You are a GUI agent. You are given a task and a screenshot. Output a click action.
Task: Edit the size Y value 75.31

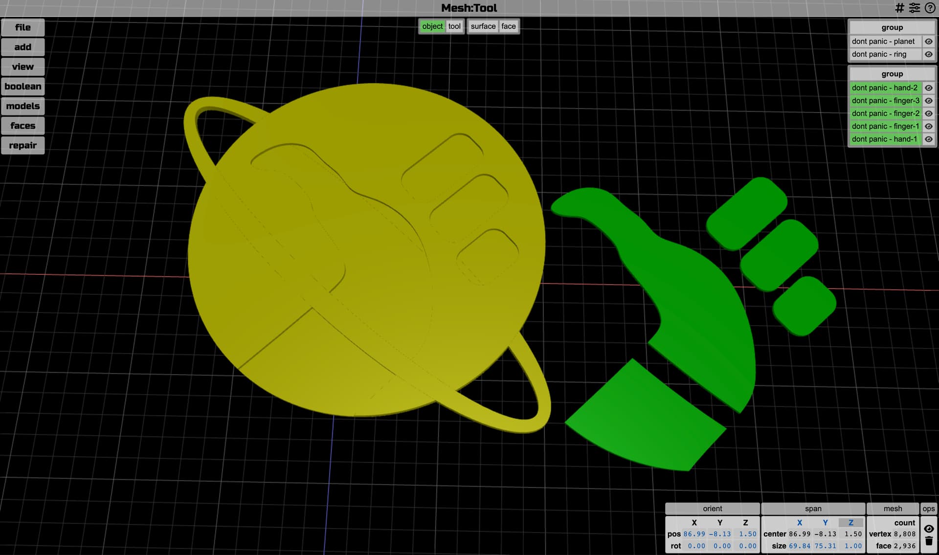tap(826, 546)
